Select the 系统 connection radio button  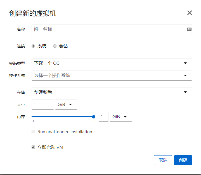coord(34,46)
